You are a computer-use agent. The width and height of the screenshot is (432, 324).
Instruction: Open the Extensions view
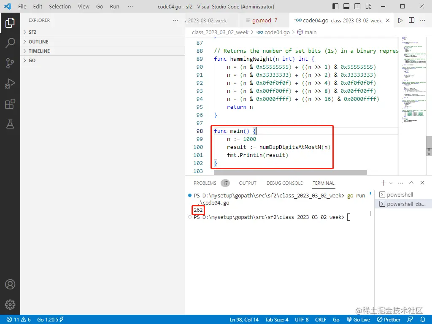point(10,104)
